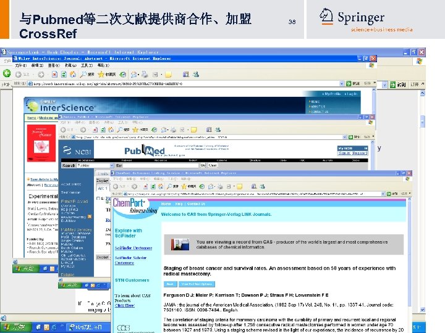Image resolution: width=445 pixels, height=333 pixels.
Task: Click Help in ChemPort navigation bar
Action: [x=179, y=204]
